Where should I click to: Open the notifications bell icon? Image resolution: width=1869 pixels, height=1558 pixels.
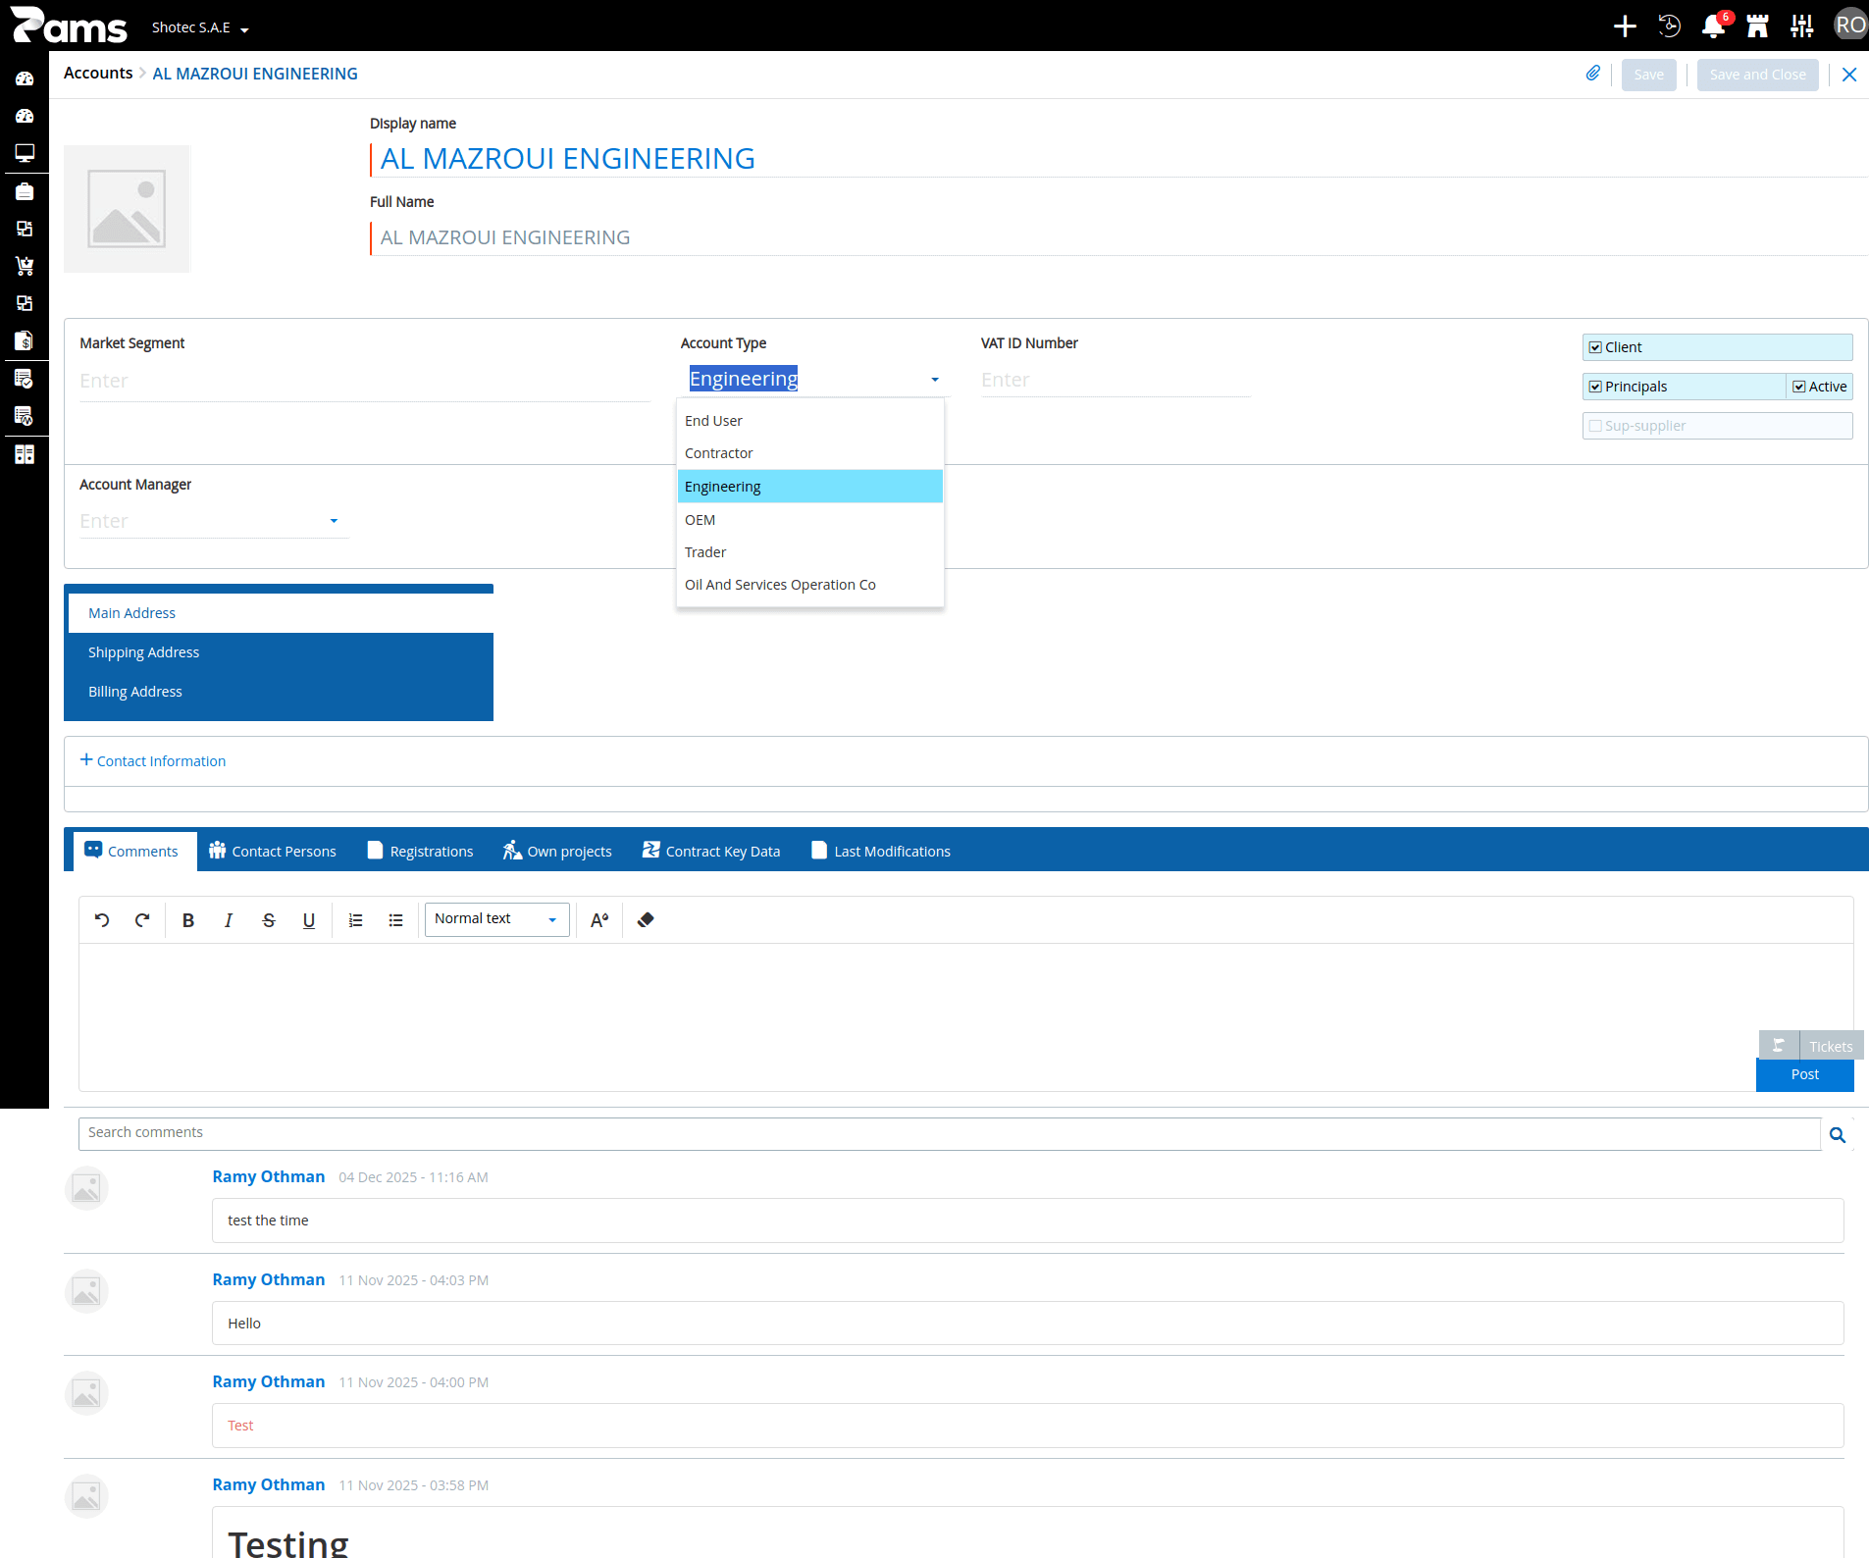[x=1714, y=26]
